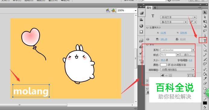
Task: Switch to the 属性 properties tab
Action: [149, 8]
